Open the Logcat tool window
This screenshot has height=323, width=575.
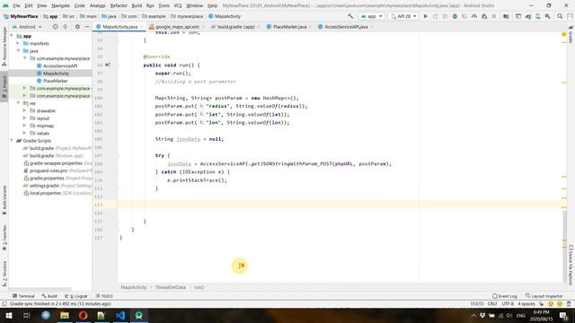click(76, 296)
